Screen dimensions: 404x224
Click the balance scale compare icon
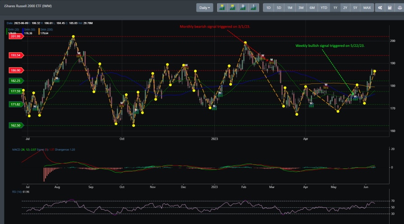click(x=399, y=8)
